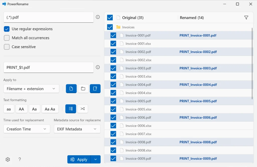Select the Invoices folder row
This screenshot has width=257, height=167.
pyautogui.click(x=179, y=27)
